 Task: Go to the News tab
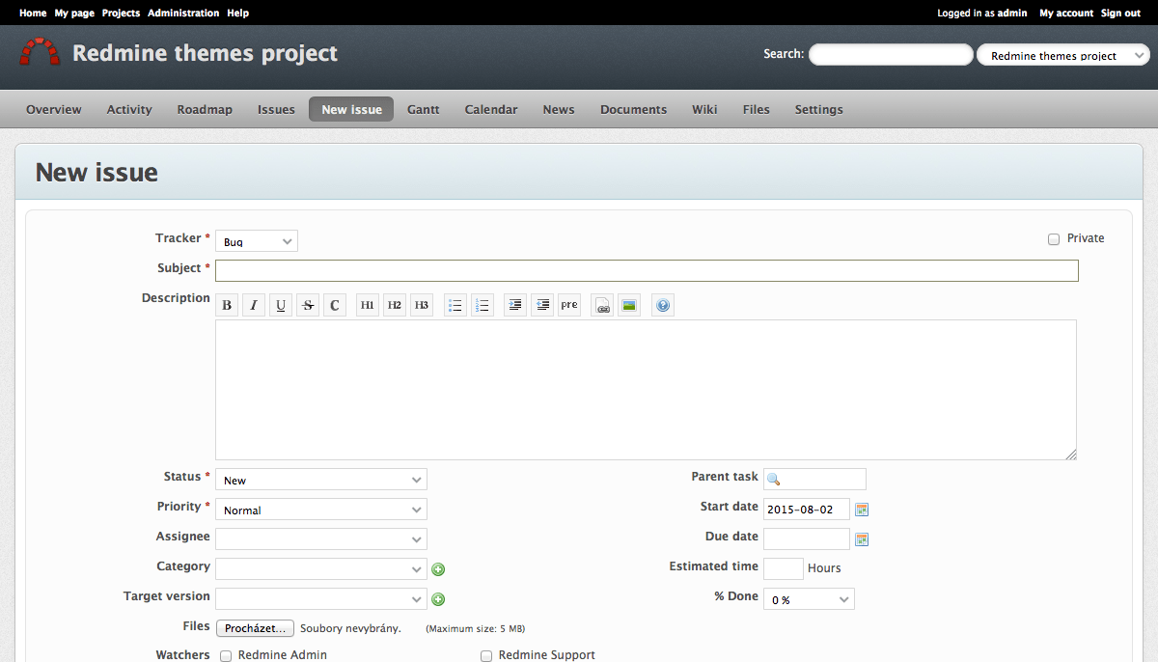559,109
